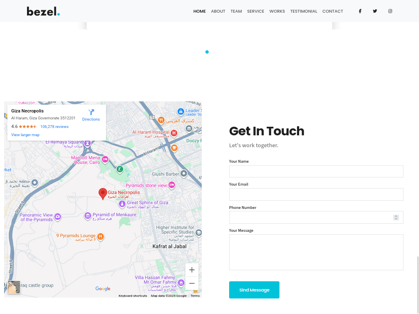Click the satellite imagery thumbnail on map
The width and height of the screenshot is (419, 314).
[x=14, y=287]
